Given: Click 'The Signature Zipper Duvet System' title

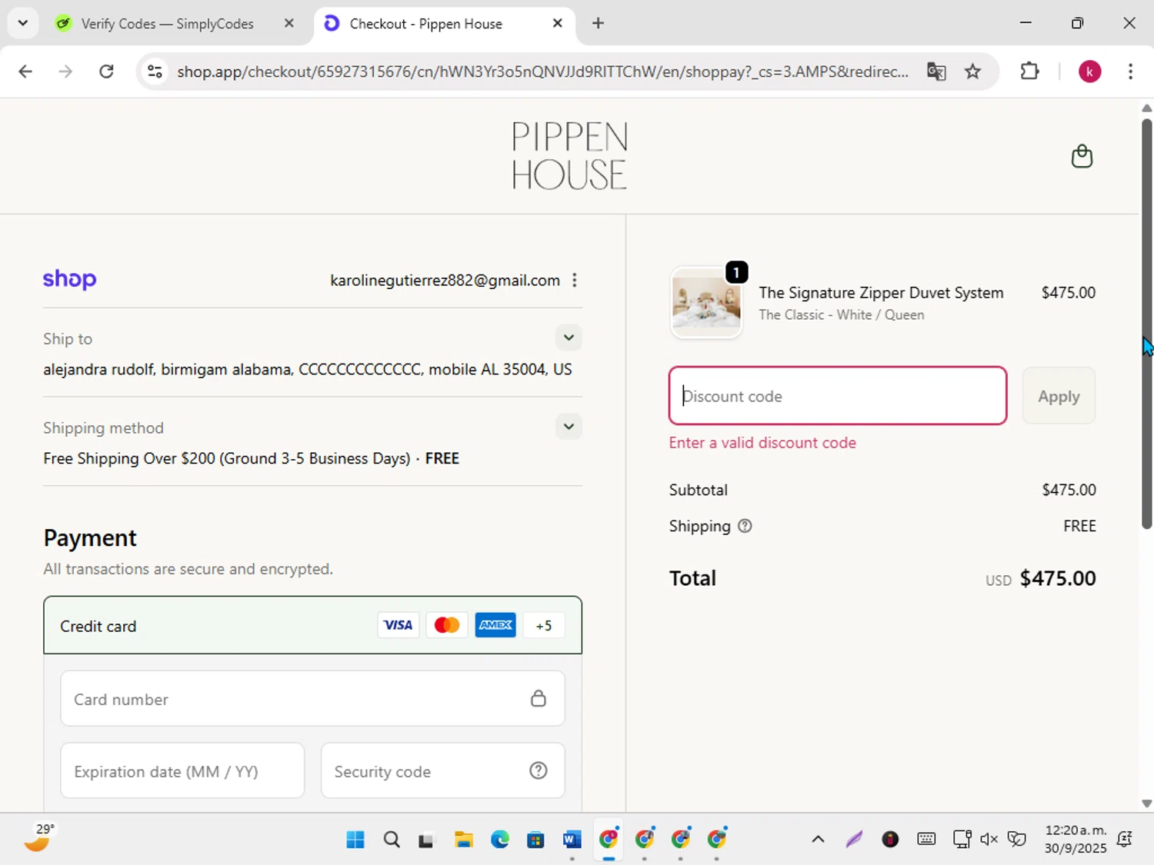Looking at the screenshot, I should (881, 292).
